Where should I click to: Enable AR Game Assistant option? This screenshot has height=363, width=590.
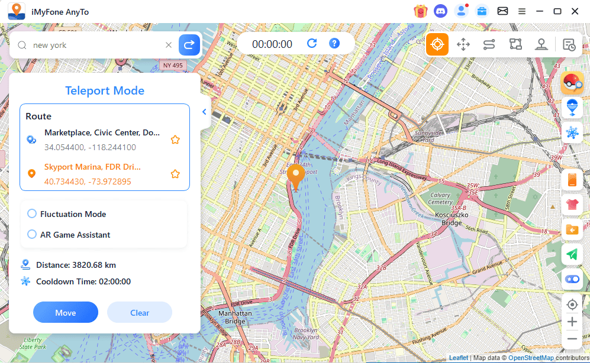[32, 235]
